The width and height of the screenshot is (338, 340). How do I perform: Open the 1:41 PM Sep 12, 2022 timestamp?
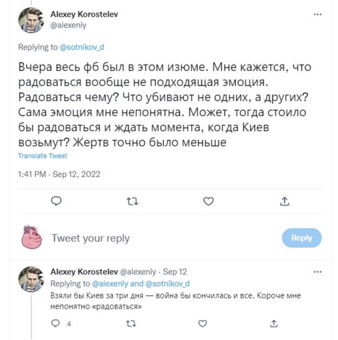tap(59, 174)
